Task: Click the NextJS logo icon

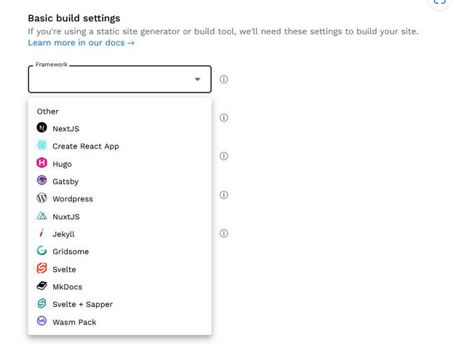Action: pos(42,128)
